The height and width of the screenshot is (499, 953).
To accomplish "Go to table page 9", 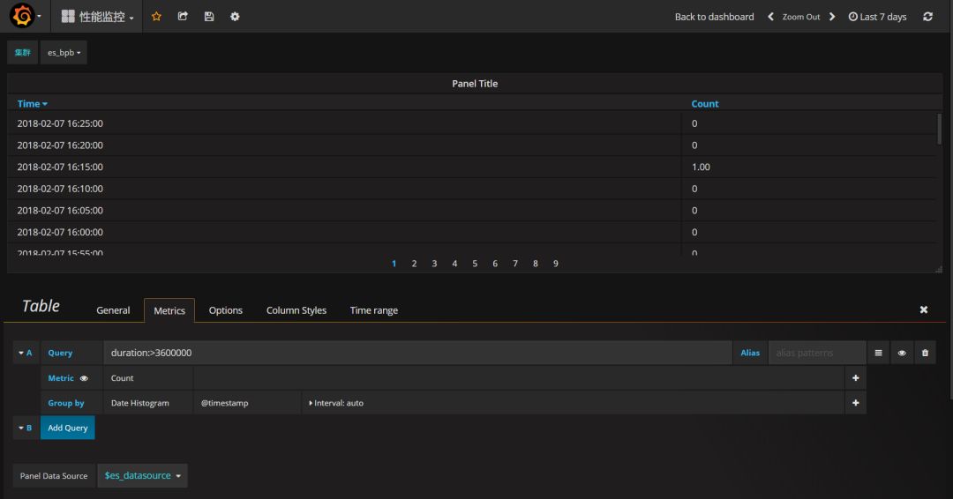I will pyautogui.click(x=556, y=264).
